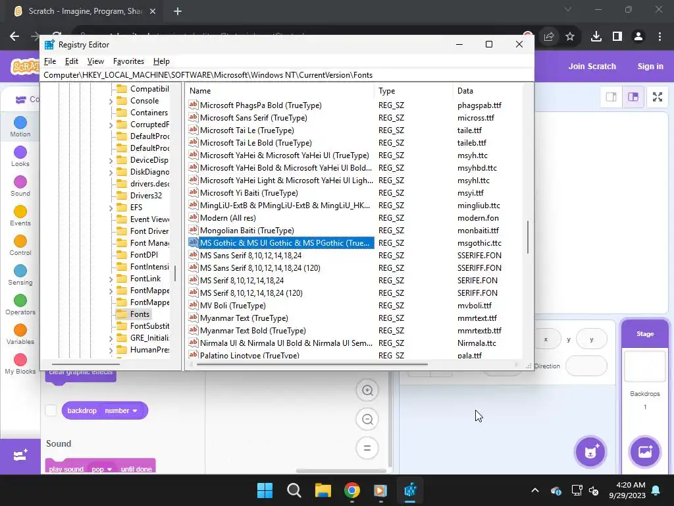Open the View menu in Registry Editor
The height and width of the screenshot is (506, 674).
[95, 61]
